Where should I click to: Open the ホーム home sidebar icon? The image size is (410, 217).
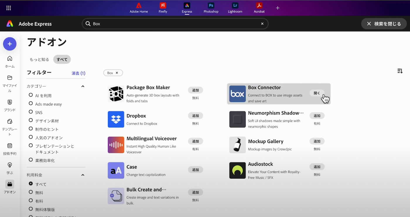pyautogui.click(x=10, y=59)
